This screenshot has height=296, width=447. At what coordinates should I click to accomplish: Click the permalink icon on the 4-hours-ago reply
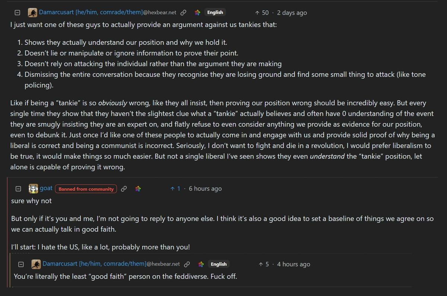(187, 264)
